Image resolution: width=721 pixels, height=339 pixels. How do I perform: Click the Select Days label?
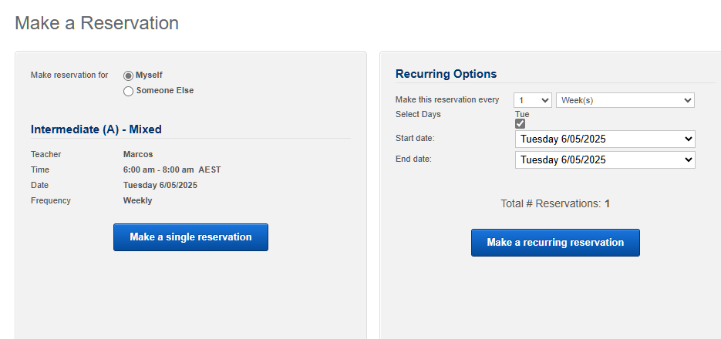418,114
